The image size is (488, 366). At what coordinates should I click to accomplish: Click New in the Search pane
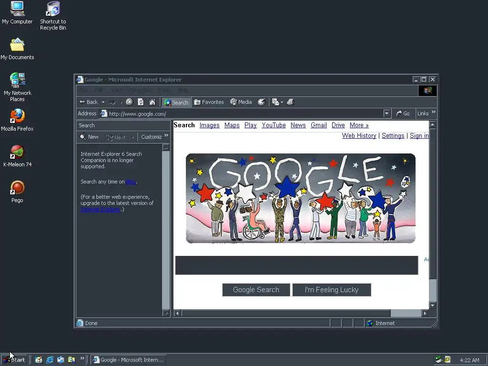point(89,137)
